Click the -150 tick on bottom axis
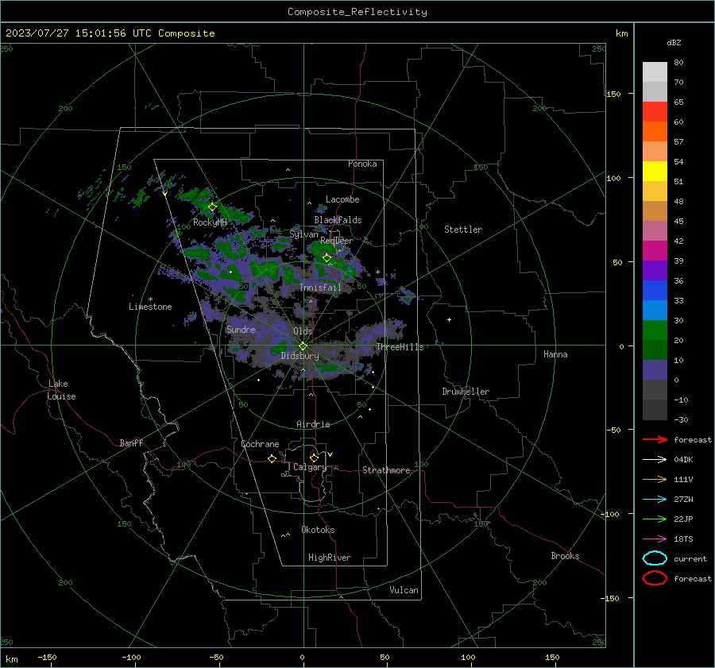This screenshot has width=715, height=668. [x=47, y=657]
